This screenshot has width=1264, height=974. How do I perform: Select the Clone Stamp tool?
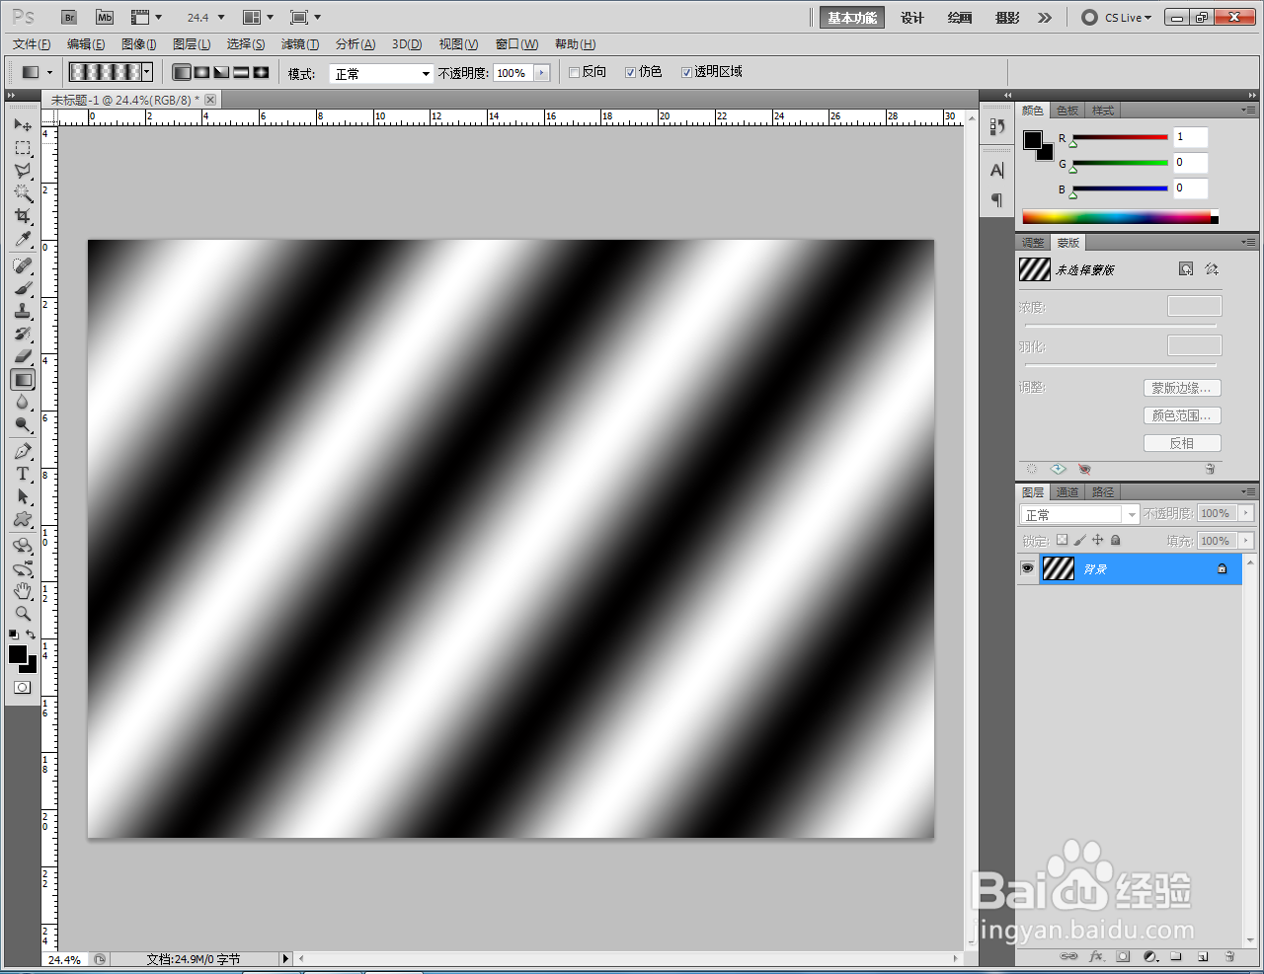click(23, 312)
